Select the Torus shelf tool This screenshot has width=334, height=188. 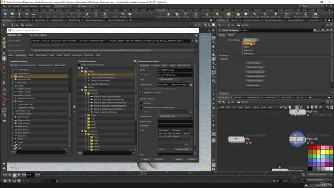point(27,15)
